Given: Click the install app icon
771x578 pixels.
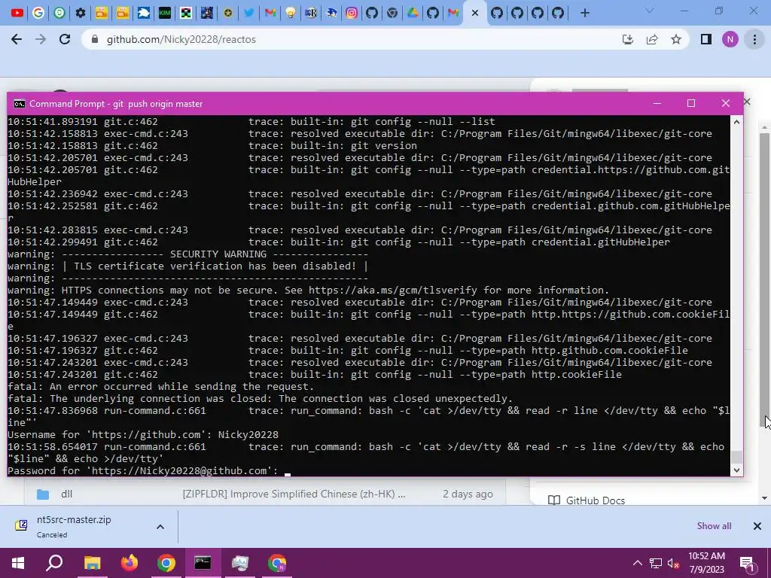Looking at the screenshot, I should pos(628,39).
